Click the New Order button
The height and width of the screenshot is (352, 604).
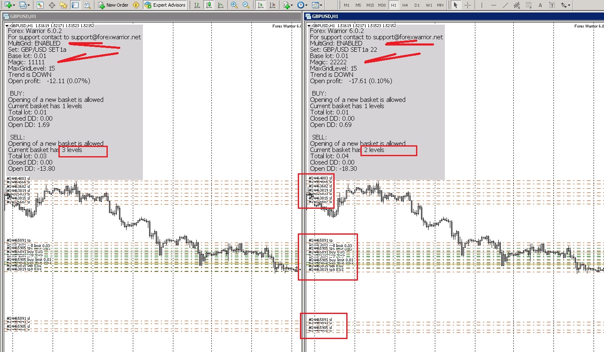tap(113, 5)
